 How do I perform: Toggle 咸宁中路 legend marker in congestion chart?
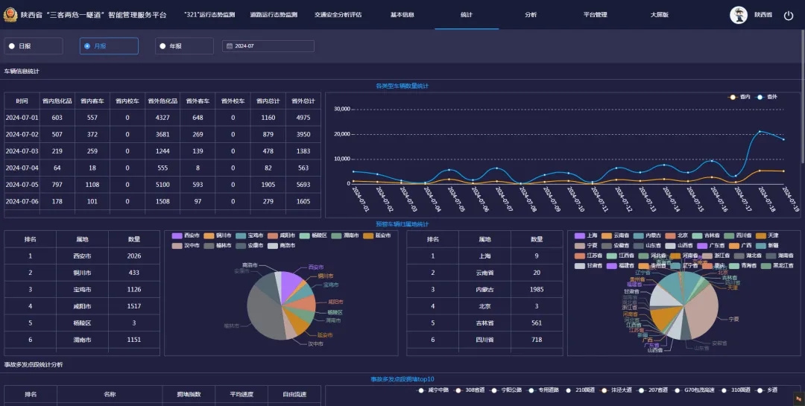(421, 390)
